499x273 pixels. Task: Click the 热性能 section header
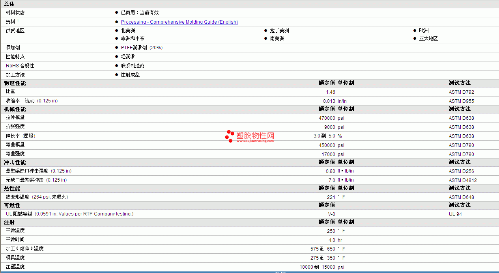coord(12,188)
